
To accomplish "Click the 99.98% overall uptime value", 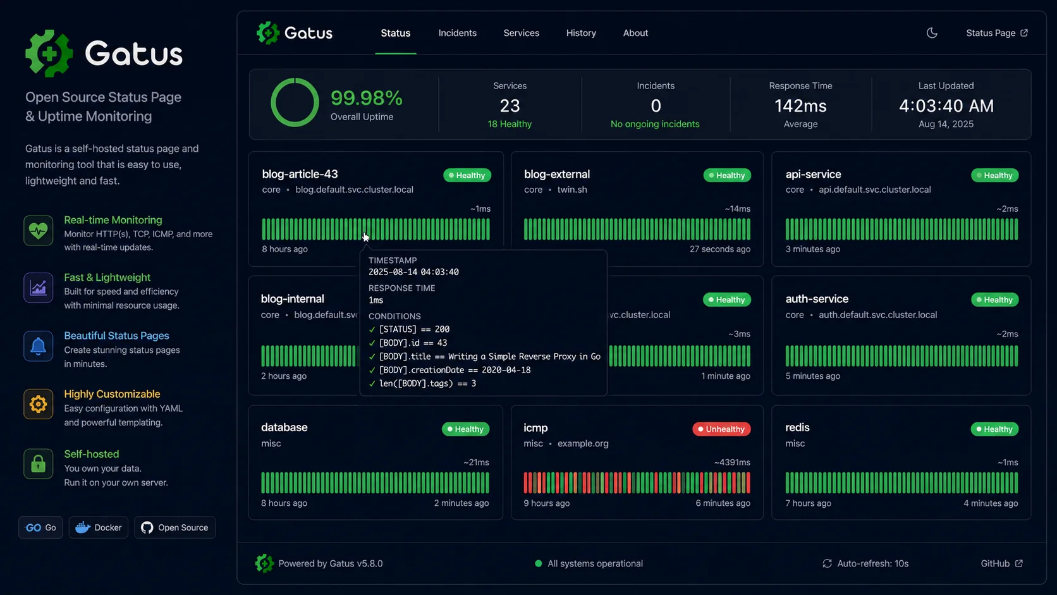I will pyautogui.click(x=367, y=98).
